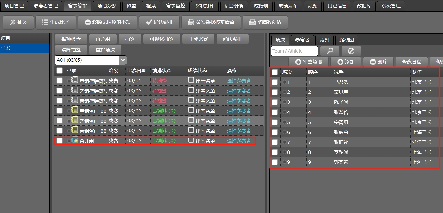Click the magnifier search icon button
The width and height of the screenshot is (443, 213).
[x=330, y=51]
